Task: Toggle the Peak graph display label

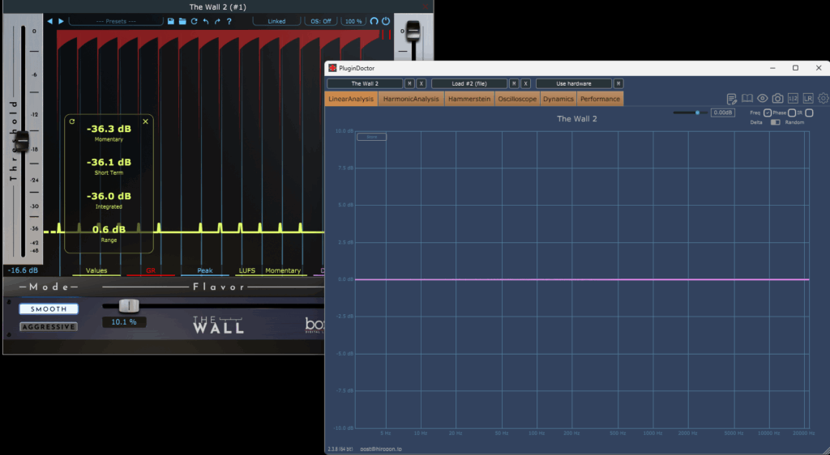Action: tap(205, 270)
